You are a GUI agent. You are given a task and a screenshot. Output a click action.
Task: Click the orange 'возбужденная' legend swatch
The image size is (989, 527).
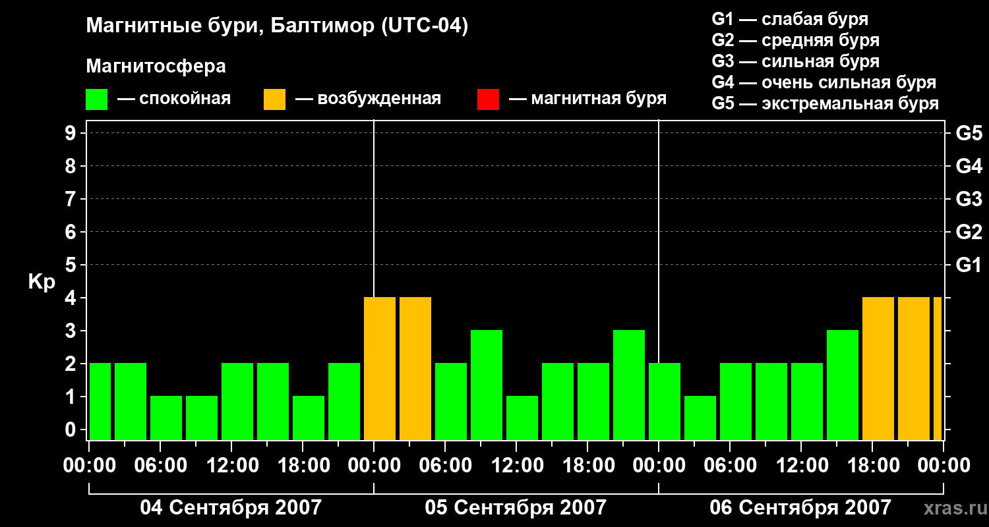click(x=274, y=99)
